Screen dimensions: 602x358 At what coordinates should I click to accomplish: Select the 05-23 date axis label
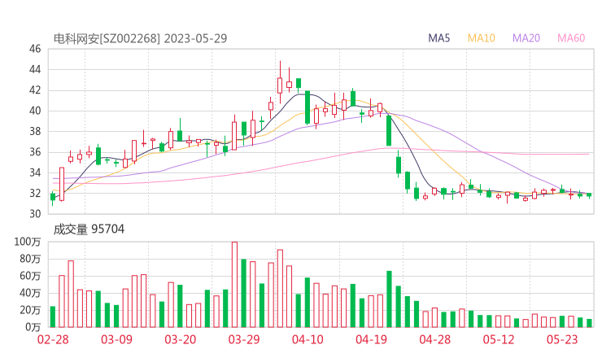[562, 339]
